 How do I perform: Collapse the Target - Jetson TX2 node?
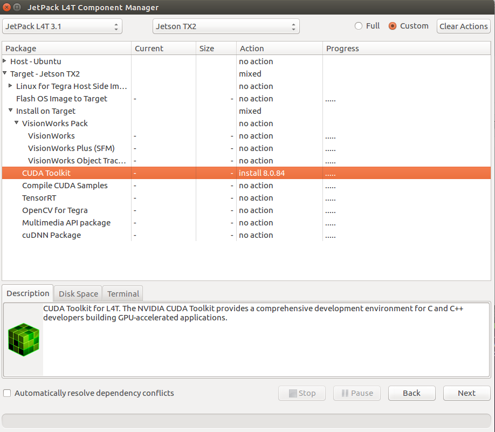[x=4, y=73]
